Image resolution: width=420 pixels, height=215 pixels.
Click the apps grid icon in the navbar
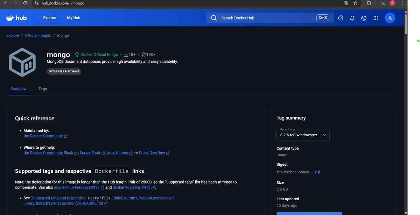[x=376, y=17]
